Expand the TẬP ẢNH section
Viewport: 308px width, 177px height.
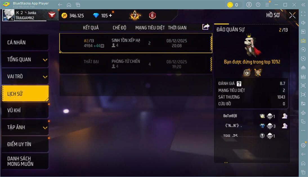(x=25, y=127)
